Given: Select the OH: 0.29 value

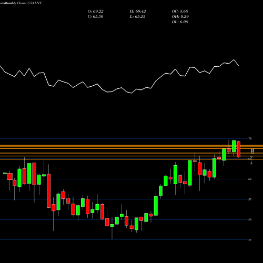Looking at the screenshot, I should 180,17.
